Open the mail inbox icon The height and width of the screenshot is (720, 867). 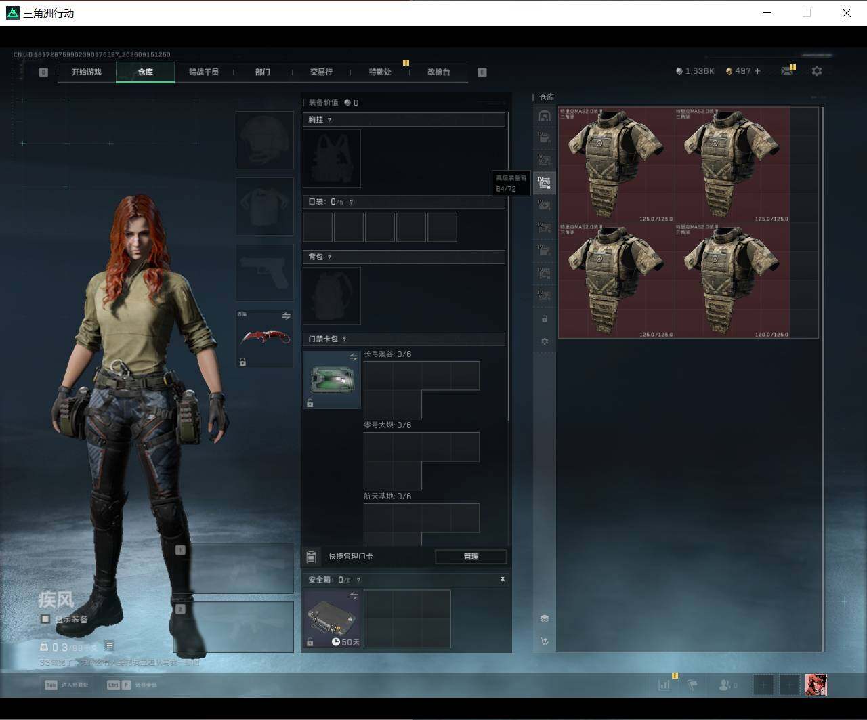pyautogui.click(x=786, y=71)
